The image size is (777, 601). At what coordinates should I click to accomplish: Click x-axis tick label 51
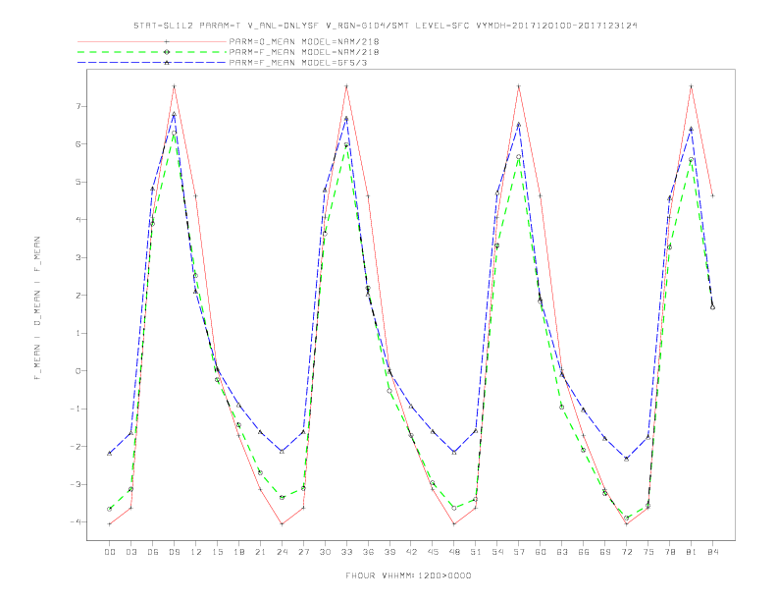(x=476, y=552)
